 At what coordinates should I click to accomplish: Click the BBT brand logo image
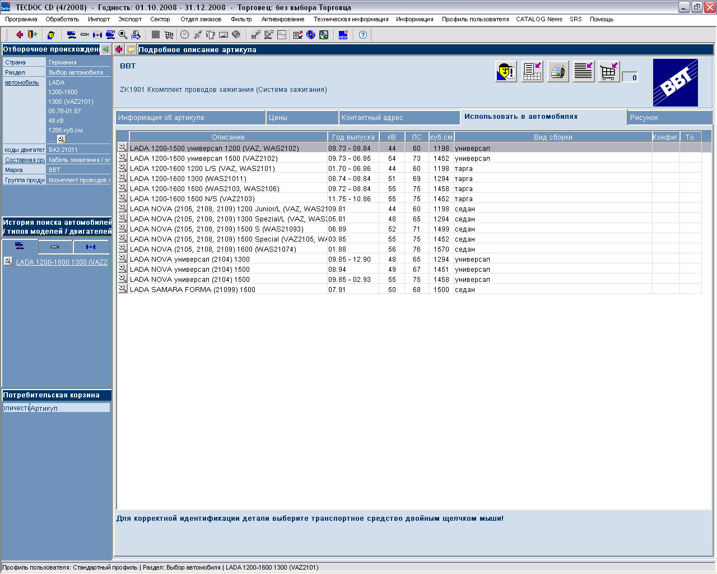[676, 83]
